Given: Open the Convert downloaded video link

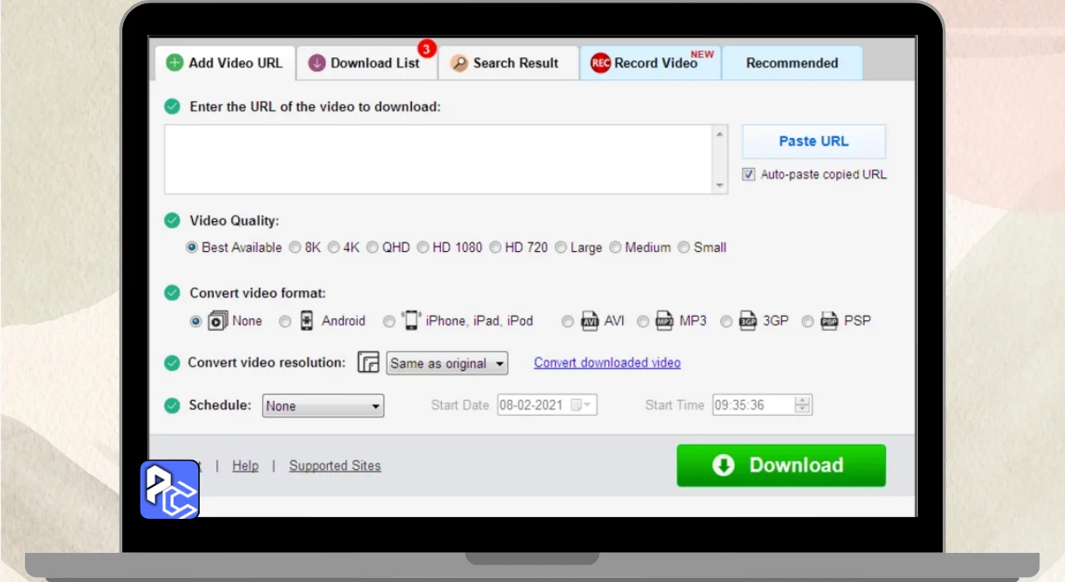Looking at the screenshot, I should click(607, 363).
